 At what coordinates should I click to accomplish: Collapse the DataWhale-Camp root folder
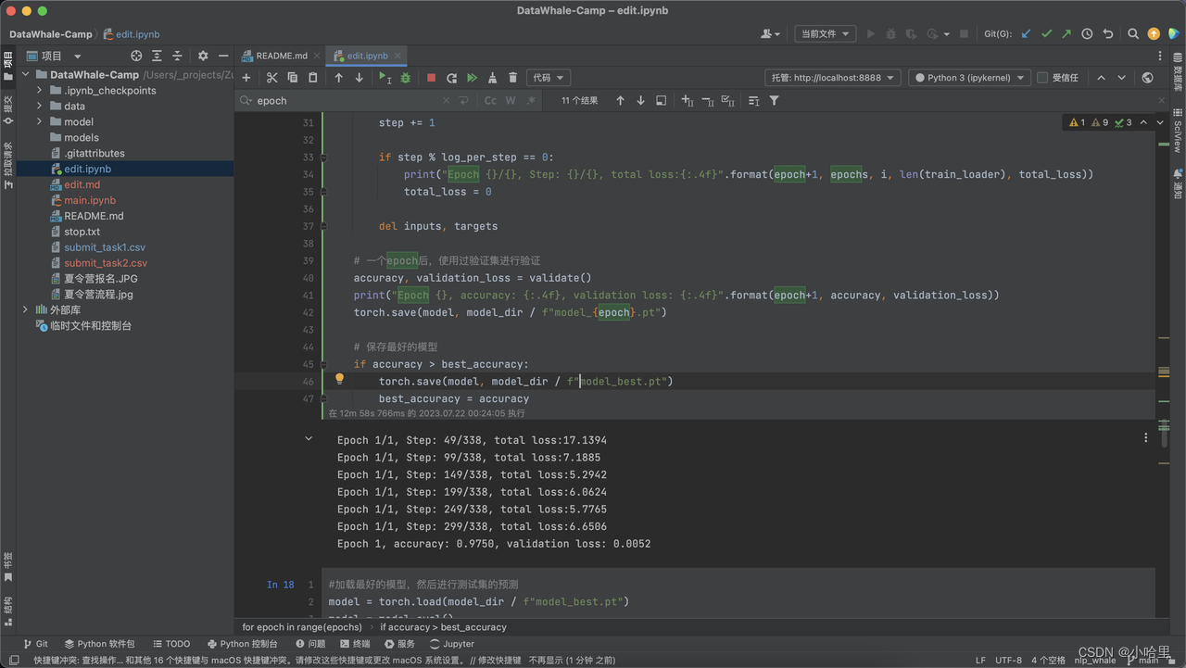tap(25, 74)
